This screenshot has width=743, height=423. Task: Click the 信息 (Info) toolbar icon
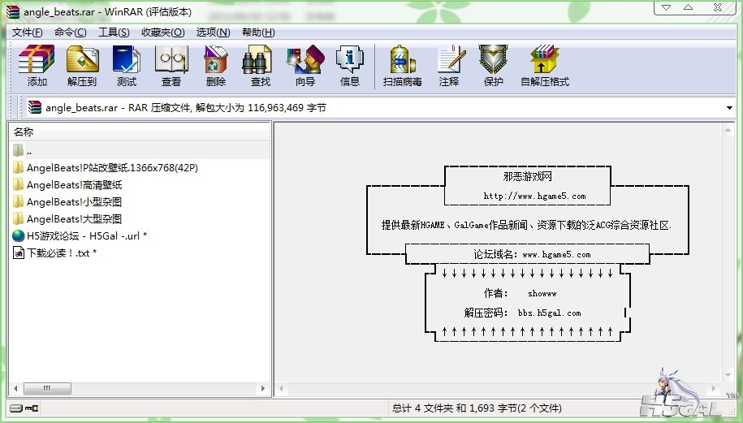[x=350, y=60]
